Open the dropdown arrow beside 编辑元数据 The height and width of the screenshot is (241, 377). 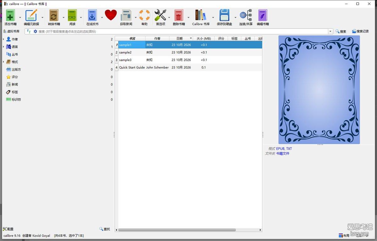click(42, 18)
